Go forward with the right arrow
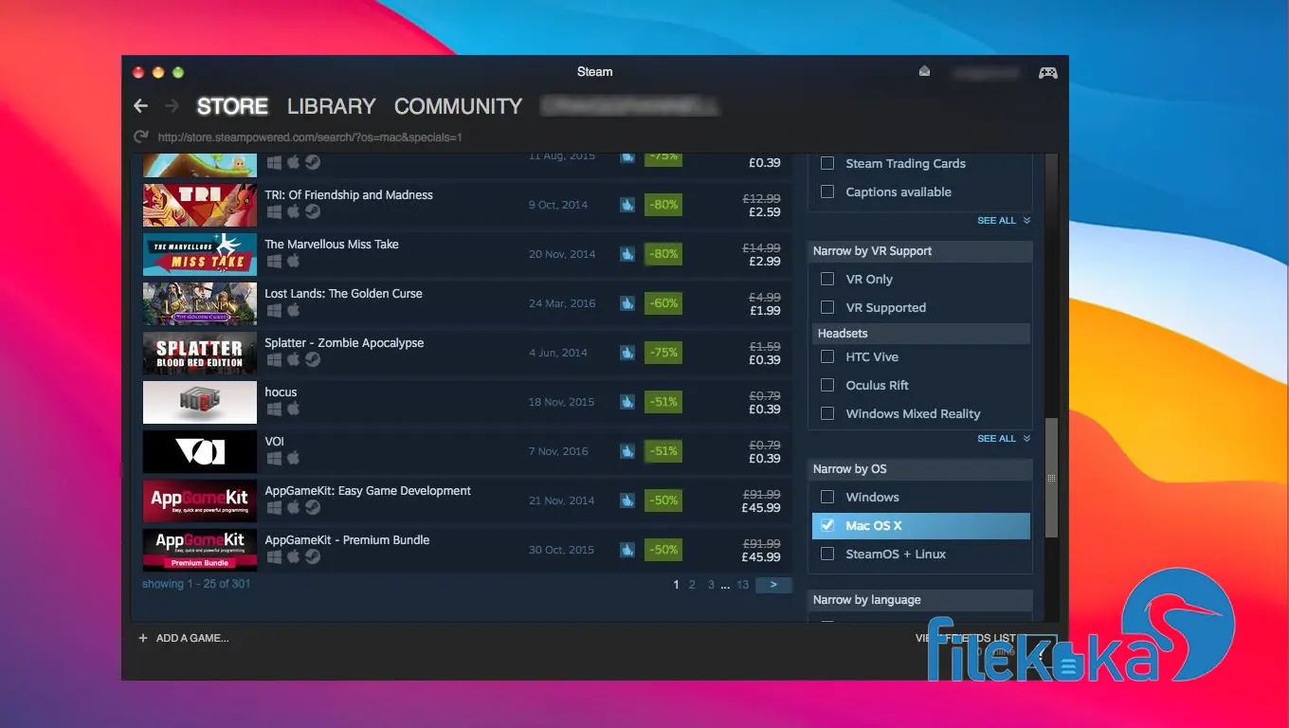This screenshot has width=1289, height=728. (x=172, y=106)
